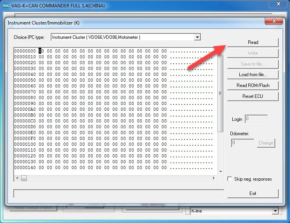Click the horizontal scroll right arrow
The height and width of the screenshot is (223, 290).
click(214, 178)
